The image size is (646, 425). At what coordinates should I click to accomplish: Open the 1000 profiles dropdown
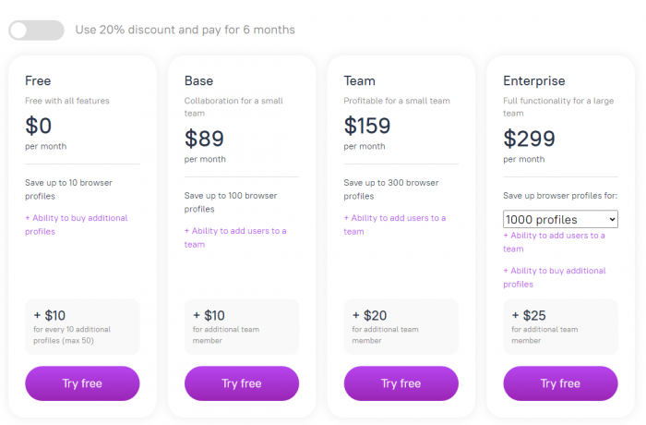(x=560, y=219)
